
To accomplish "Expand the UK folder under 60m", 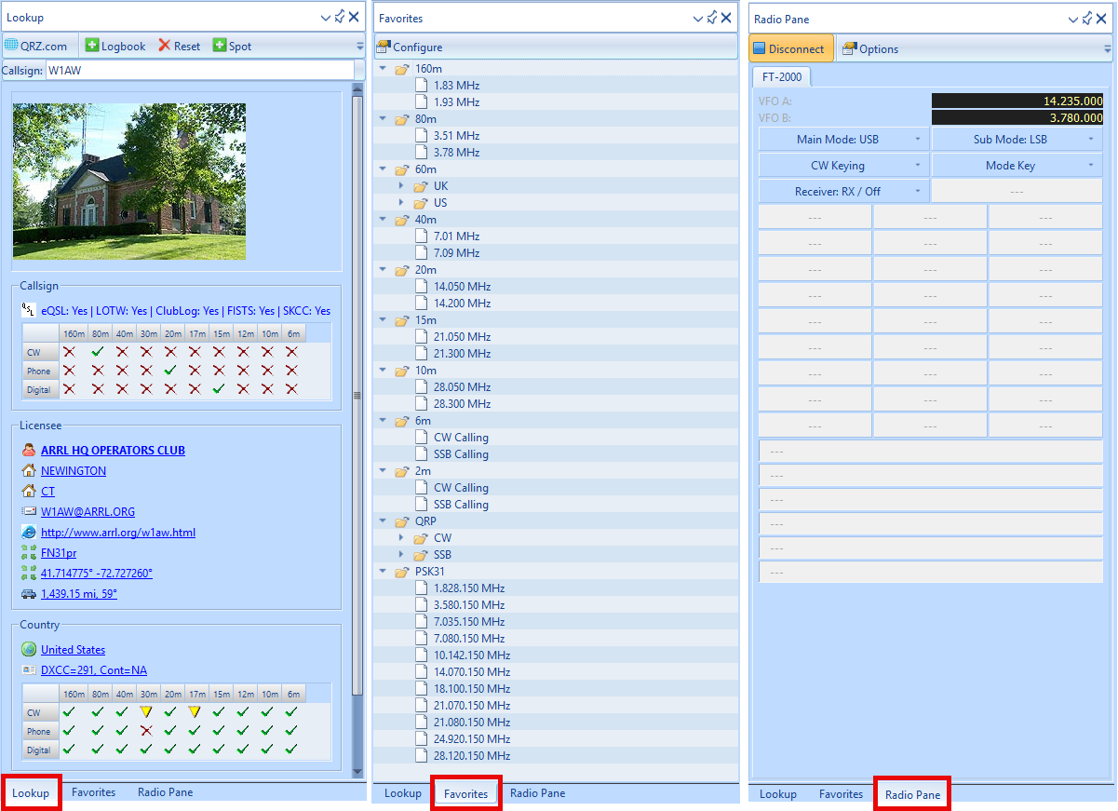I will pyautogui.click(x=401, y=186).
